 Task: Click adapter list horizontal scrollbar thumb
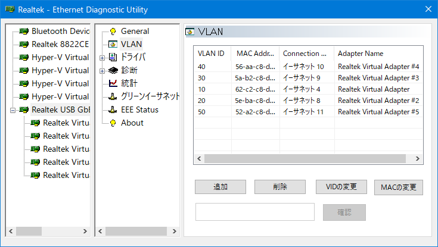(29, 231)
